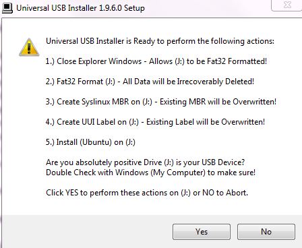Click empty title bar area beside the title
The image size is (302, 248).
[207, 8]
